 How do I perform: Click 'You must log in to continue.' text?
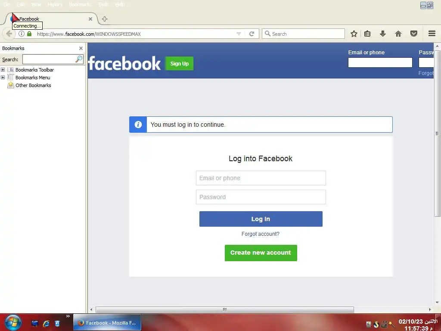(188, 125)
